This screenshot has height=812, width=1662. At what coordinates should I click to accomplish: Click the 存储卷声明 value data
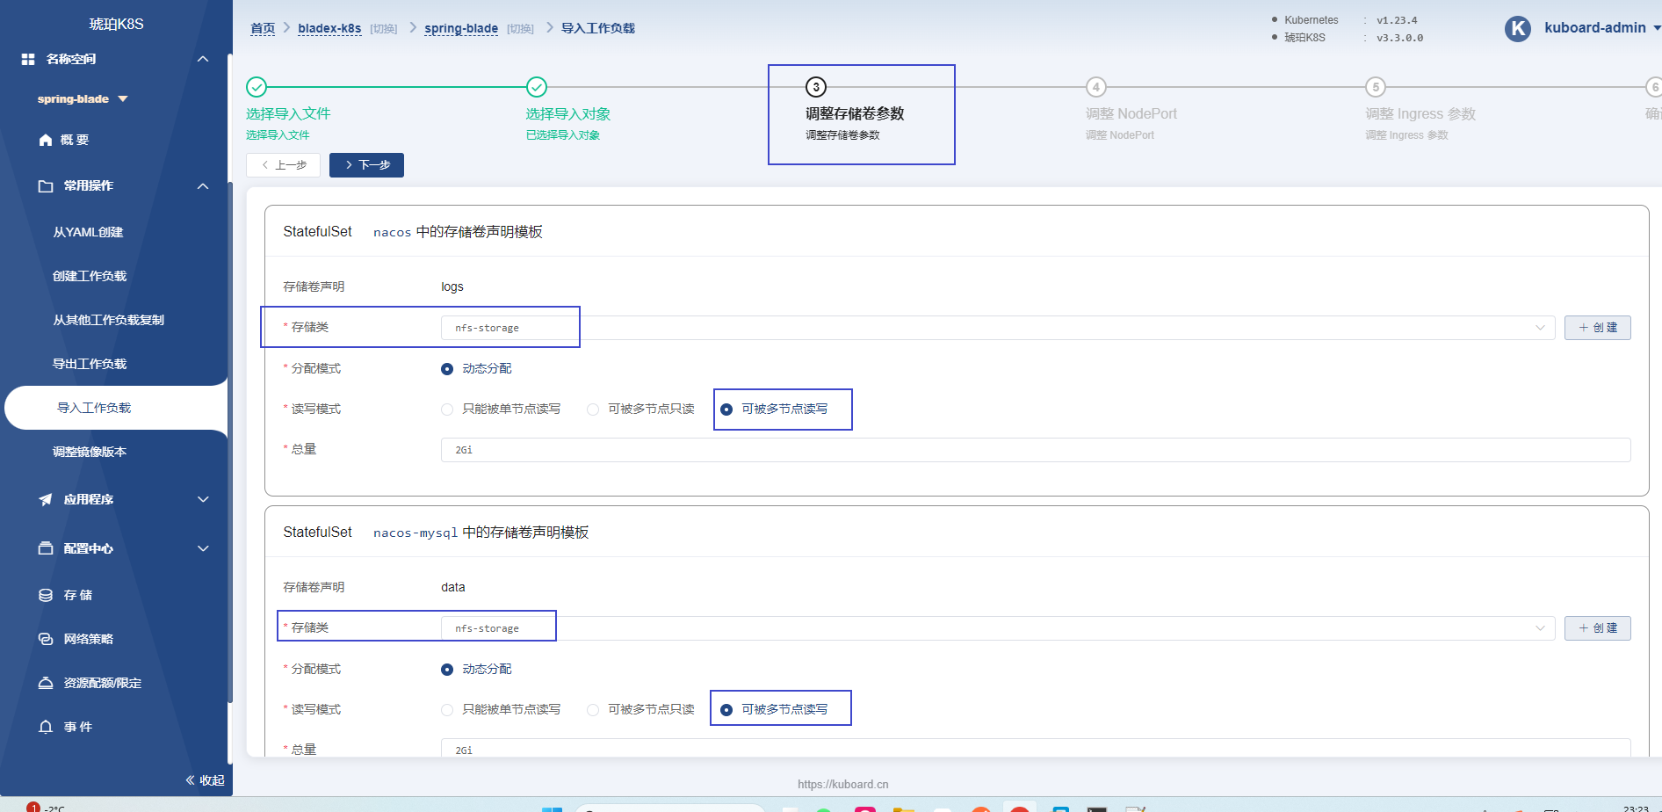[453, 587]
